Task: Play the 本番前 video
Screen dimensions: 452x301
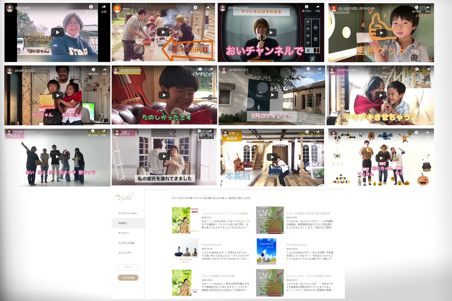Action: coord(272,157)
